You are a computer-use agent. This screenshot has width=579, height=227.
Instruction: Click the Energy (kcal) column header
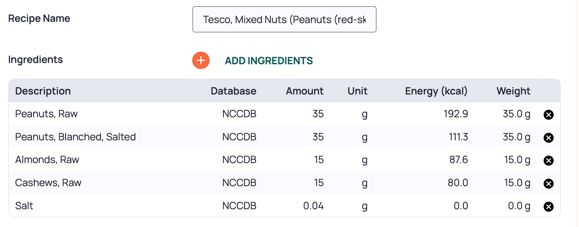(436, 91)
